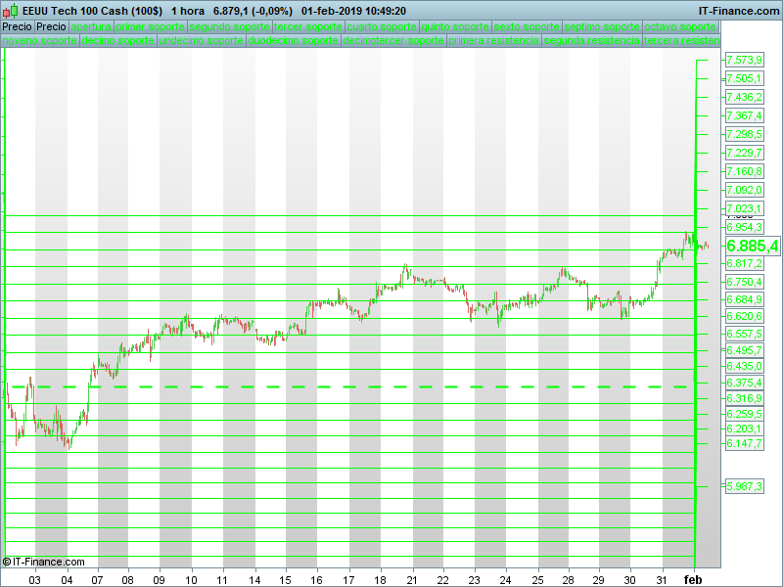This screenshot has width=783, height=587.
Task: Select the primera resistencia label
Action: 493,41
